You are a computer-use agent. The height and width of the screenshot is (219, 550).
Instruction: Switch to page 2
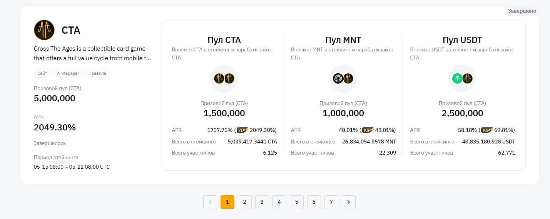click(x=245, y=202)
